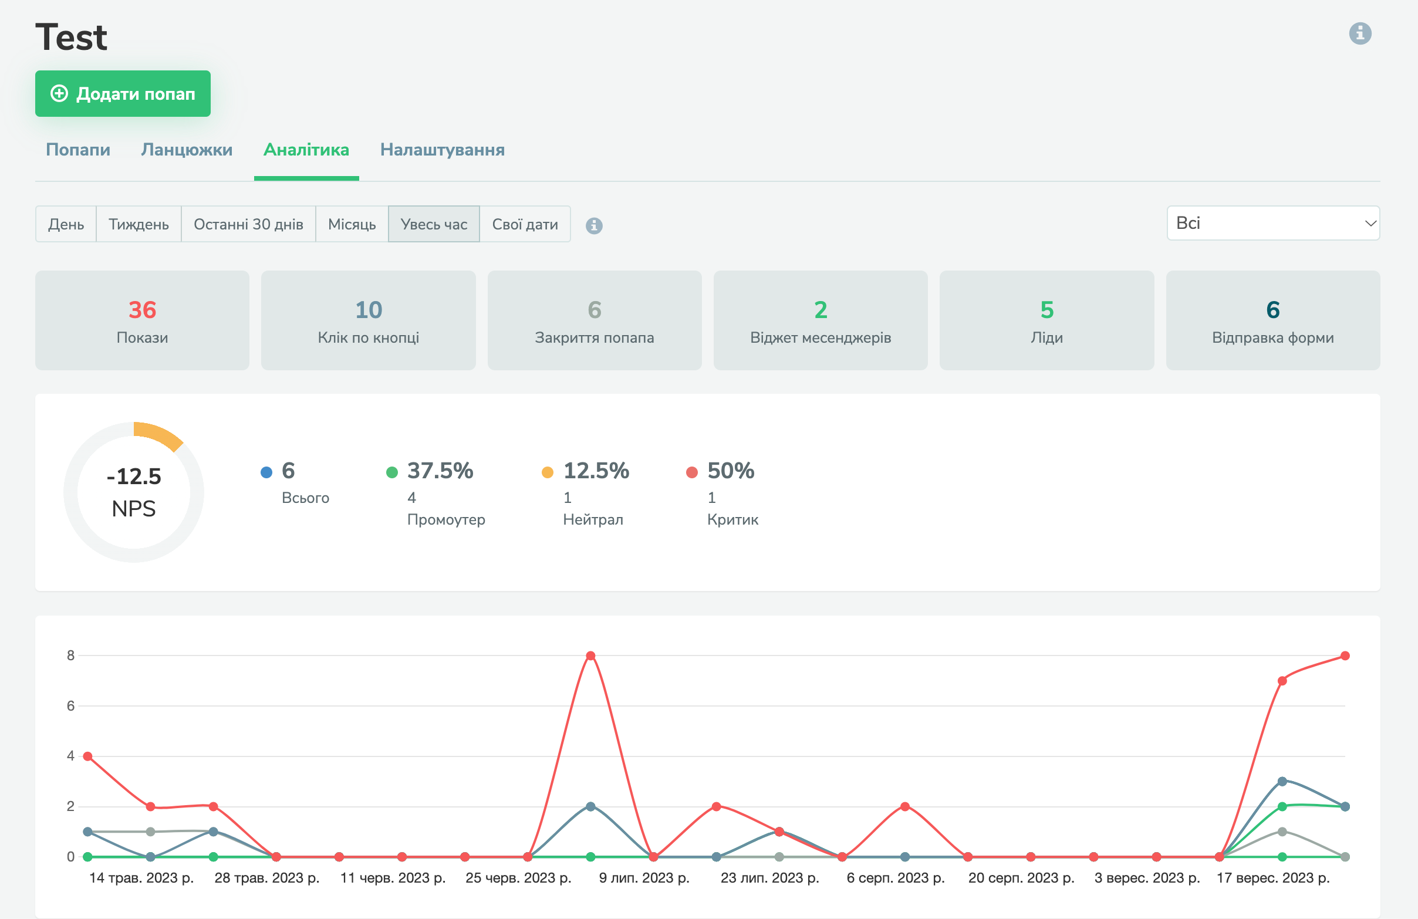Switch to the Налаштування tab
Image resolution: width=1418 pixels, height=919 pixels.
pyautogui.click(x=442, y=150)
